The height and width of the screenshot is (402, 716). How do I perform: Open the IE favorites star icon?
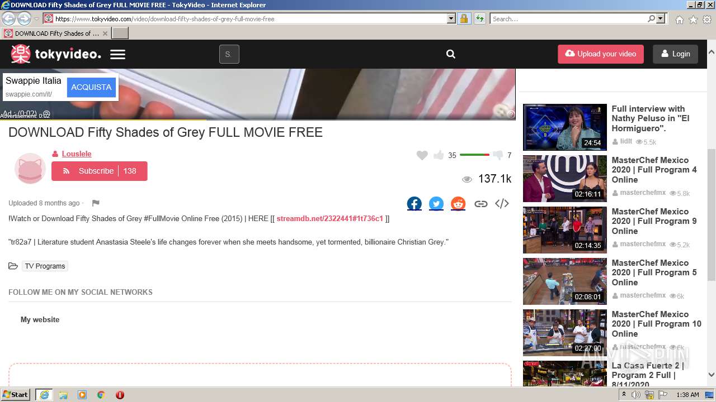pyautogui.click(x=693, y=20)
